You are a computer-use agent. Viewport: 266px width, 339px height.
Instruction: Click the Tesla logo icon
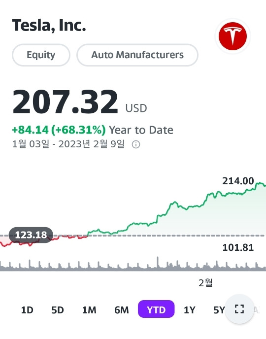[233, 36]
